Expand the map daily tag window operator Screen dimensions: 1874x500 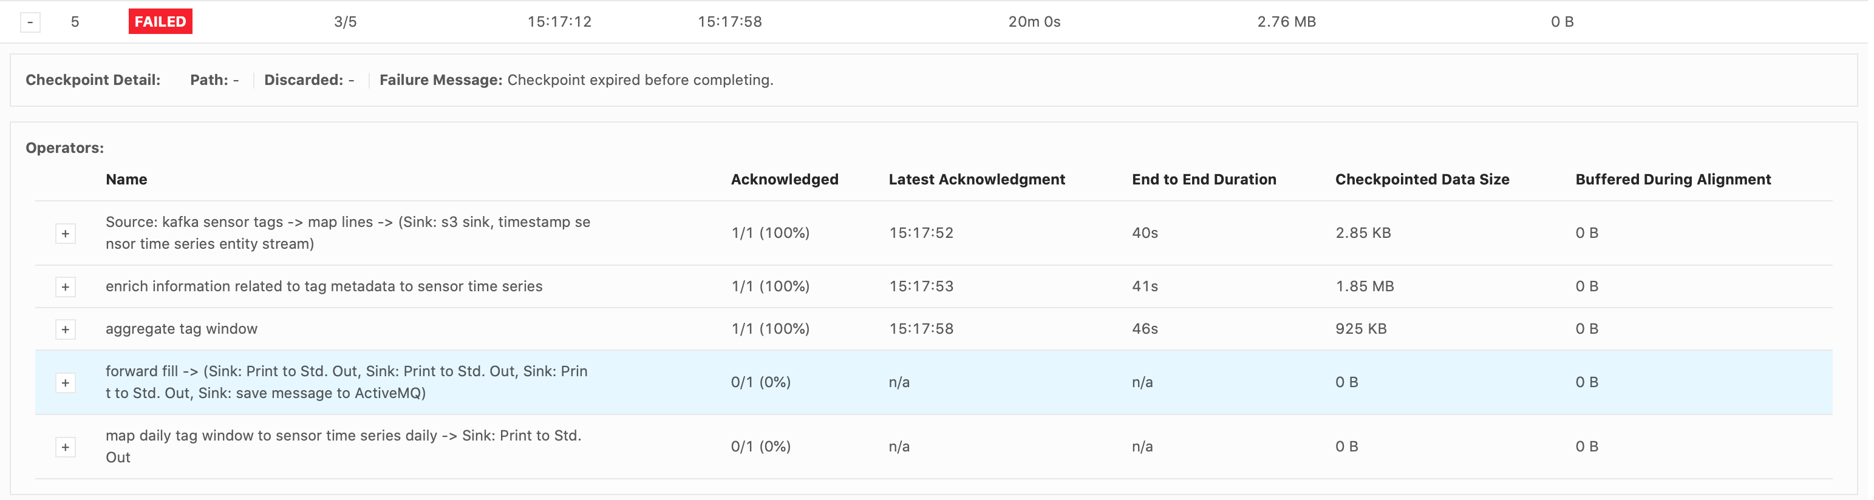[x=66, y=447]
